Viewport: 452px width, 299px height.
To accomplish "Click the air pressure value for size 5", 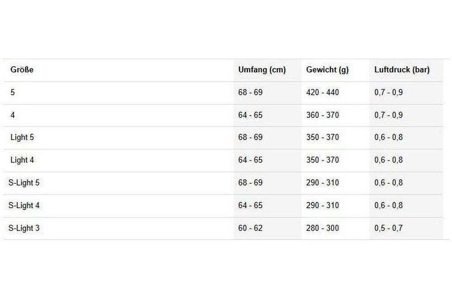I will 388,93.
